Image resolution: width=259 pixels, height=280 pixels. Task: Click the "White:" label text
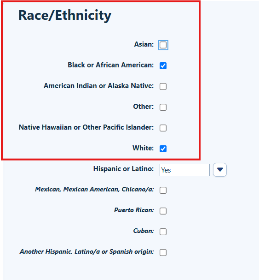143,148
